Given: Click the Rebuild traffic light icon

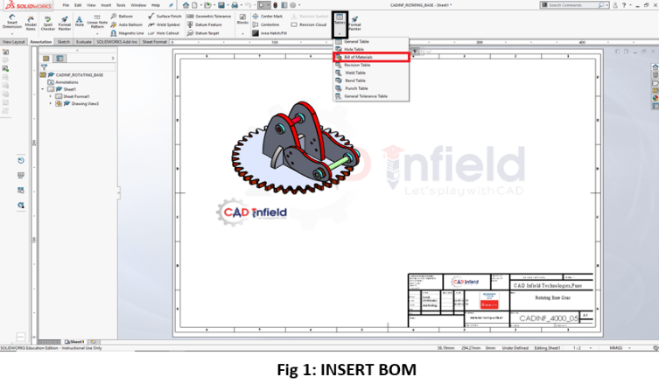Looking at the screenshot, I should coord(276,5).
